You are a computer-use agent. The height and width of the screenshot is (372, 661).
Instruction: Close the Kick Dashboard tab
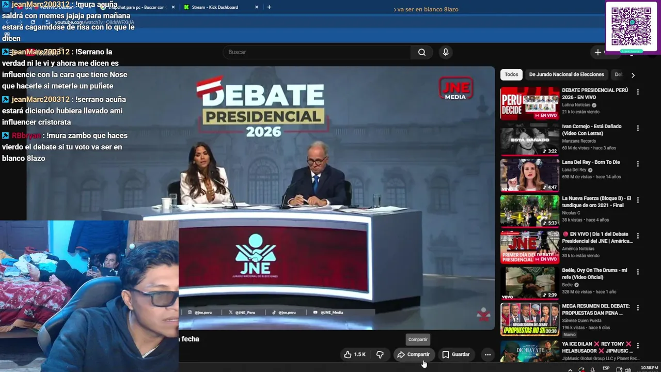pos(257,7)
